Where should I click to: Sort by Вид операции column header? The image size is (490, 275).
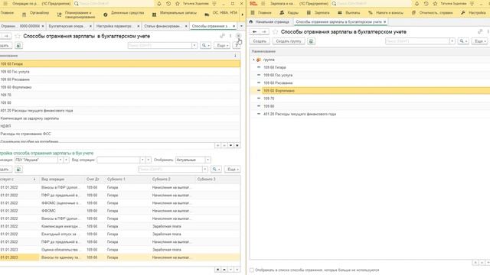click(x=62, y=180)
